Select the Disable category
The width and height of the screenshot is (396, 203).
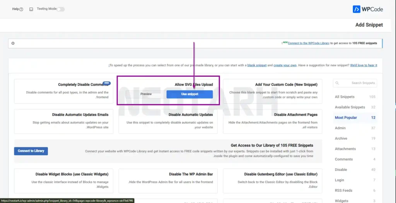click(x=355, y=170)
